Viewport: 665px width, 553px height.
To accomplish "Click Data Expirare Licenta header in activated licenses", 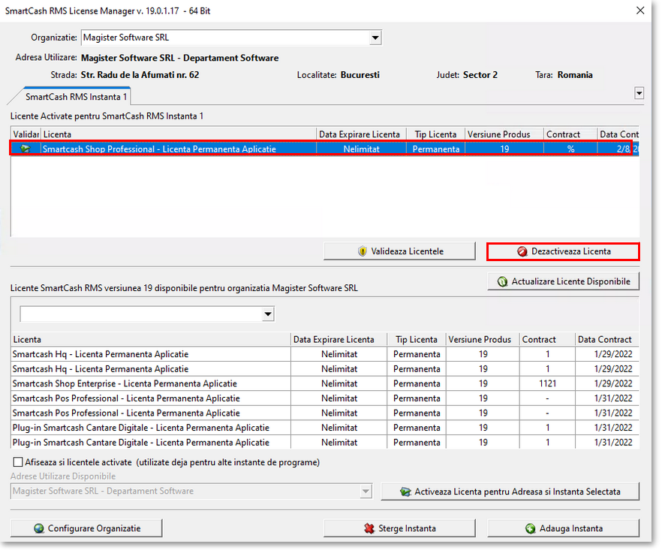I will coord(361,134).
